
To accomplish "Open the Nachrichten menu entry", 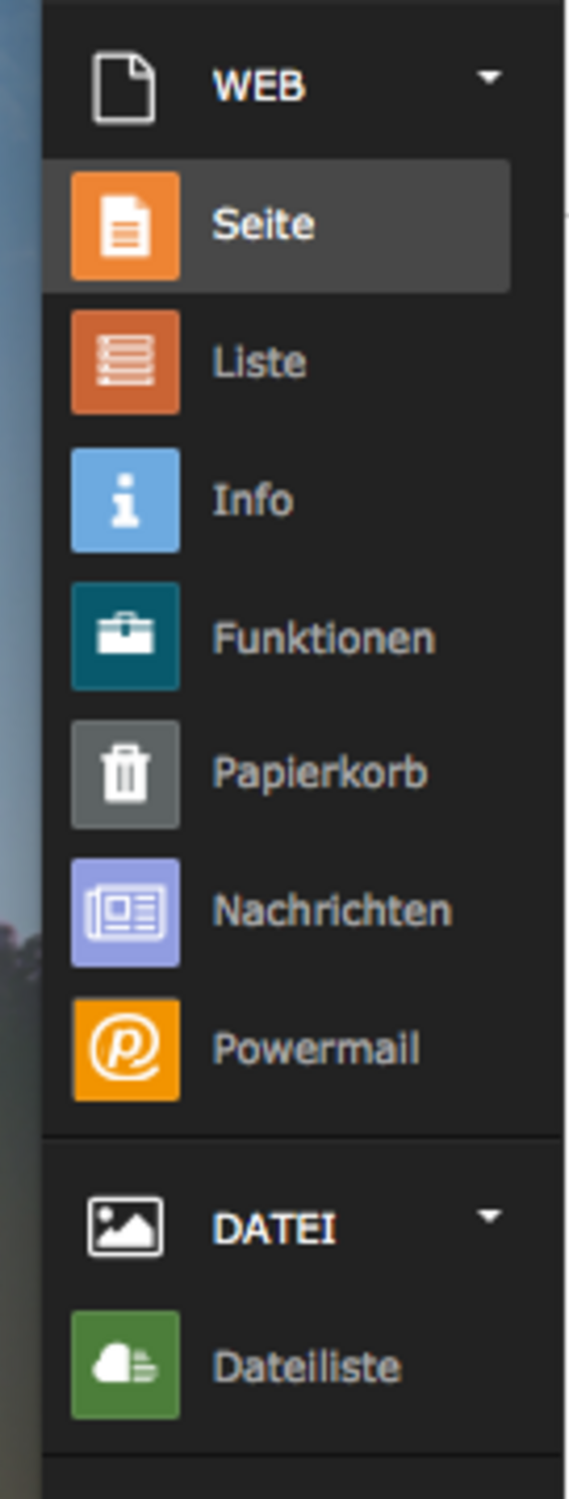I will (x=332, y=911).
